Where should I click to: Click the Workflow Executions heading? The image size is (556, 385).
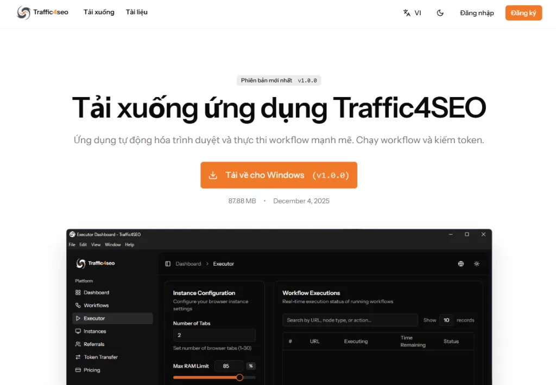click(x=311, y=293)
